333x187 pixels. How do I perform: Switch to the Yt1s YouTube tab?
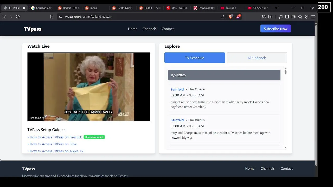[x=177, y=8]
